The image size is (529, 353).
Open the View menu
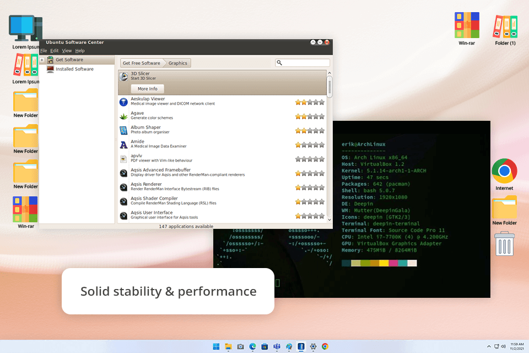67,51
